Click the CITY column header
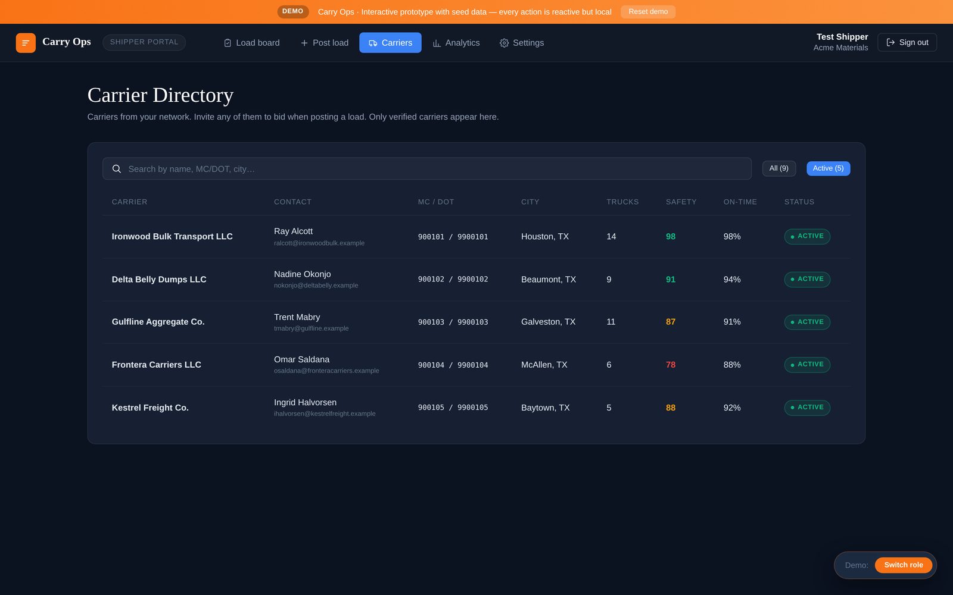Screen dimensions: 953x595 pyautogui.click(x=530, y=202)
